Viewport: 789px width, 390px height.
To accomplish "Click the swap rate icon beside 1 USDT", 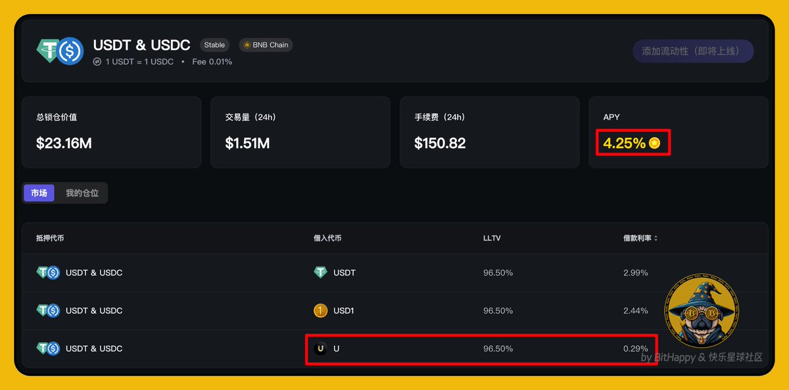I will (x=97, y=62).
